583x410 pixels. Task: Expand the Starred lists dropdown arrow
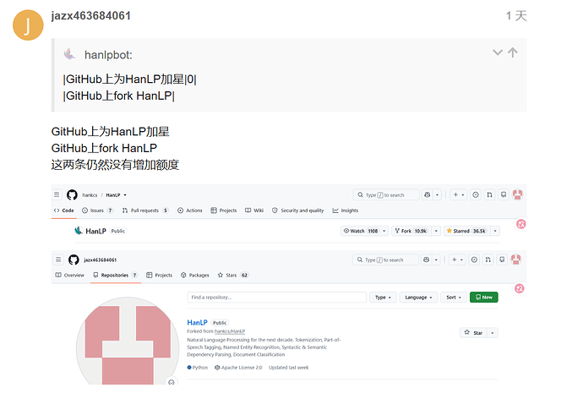click(495, 231)
